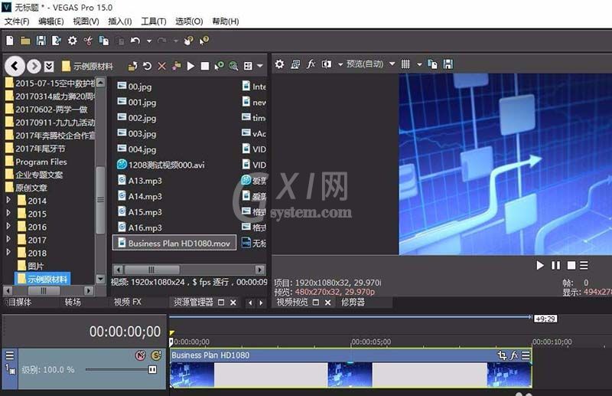The image size is (612, 396).
Task: Copy selection with the copy icon
Action: (x=104, y=41)
